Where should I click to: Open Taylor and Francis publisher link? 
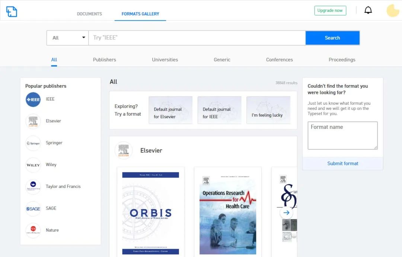coord(63,186)
